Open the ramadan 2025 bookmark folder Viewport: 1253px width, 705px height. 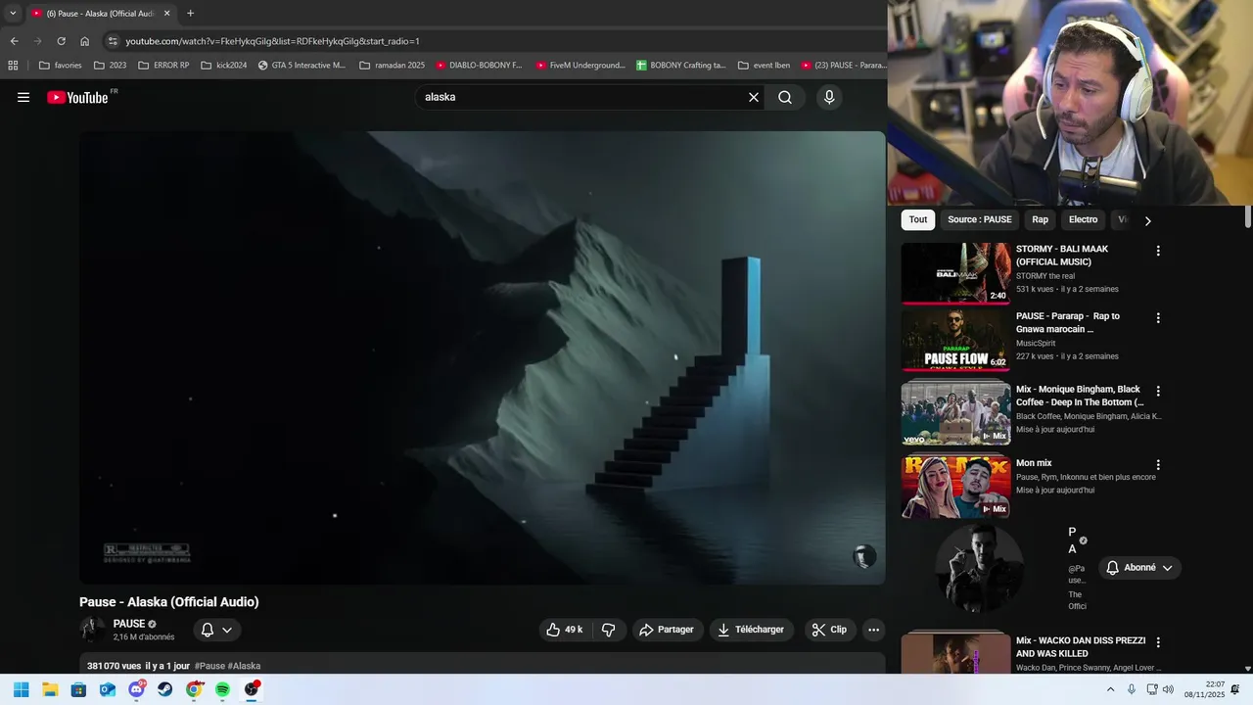point(392,66)
